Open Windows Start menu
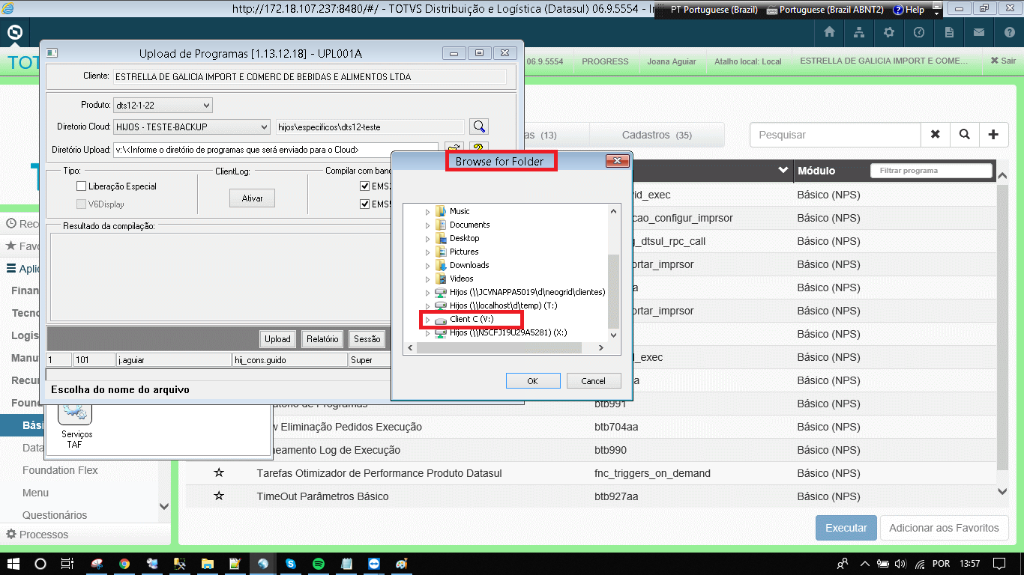The image size is (1027, 575). (x=13, y=564)
